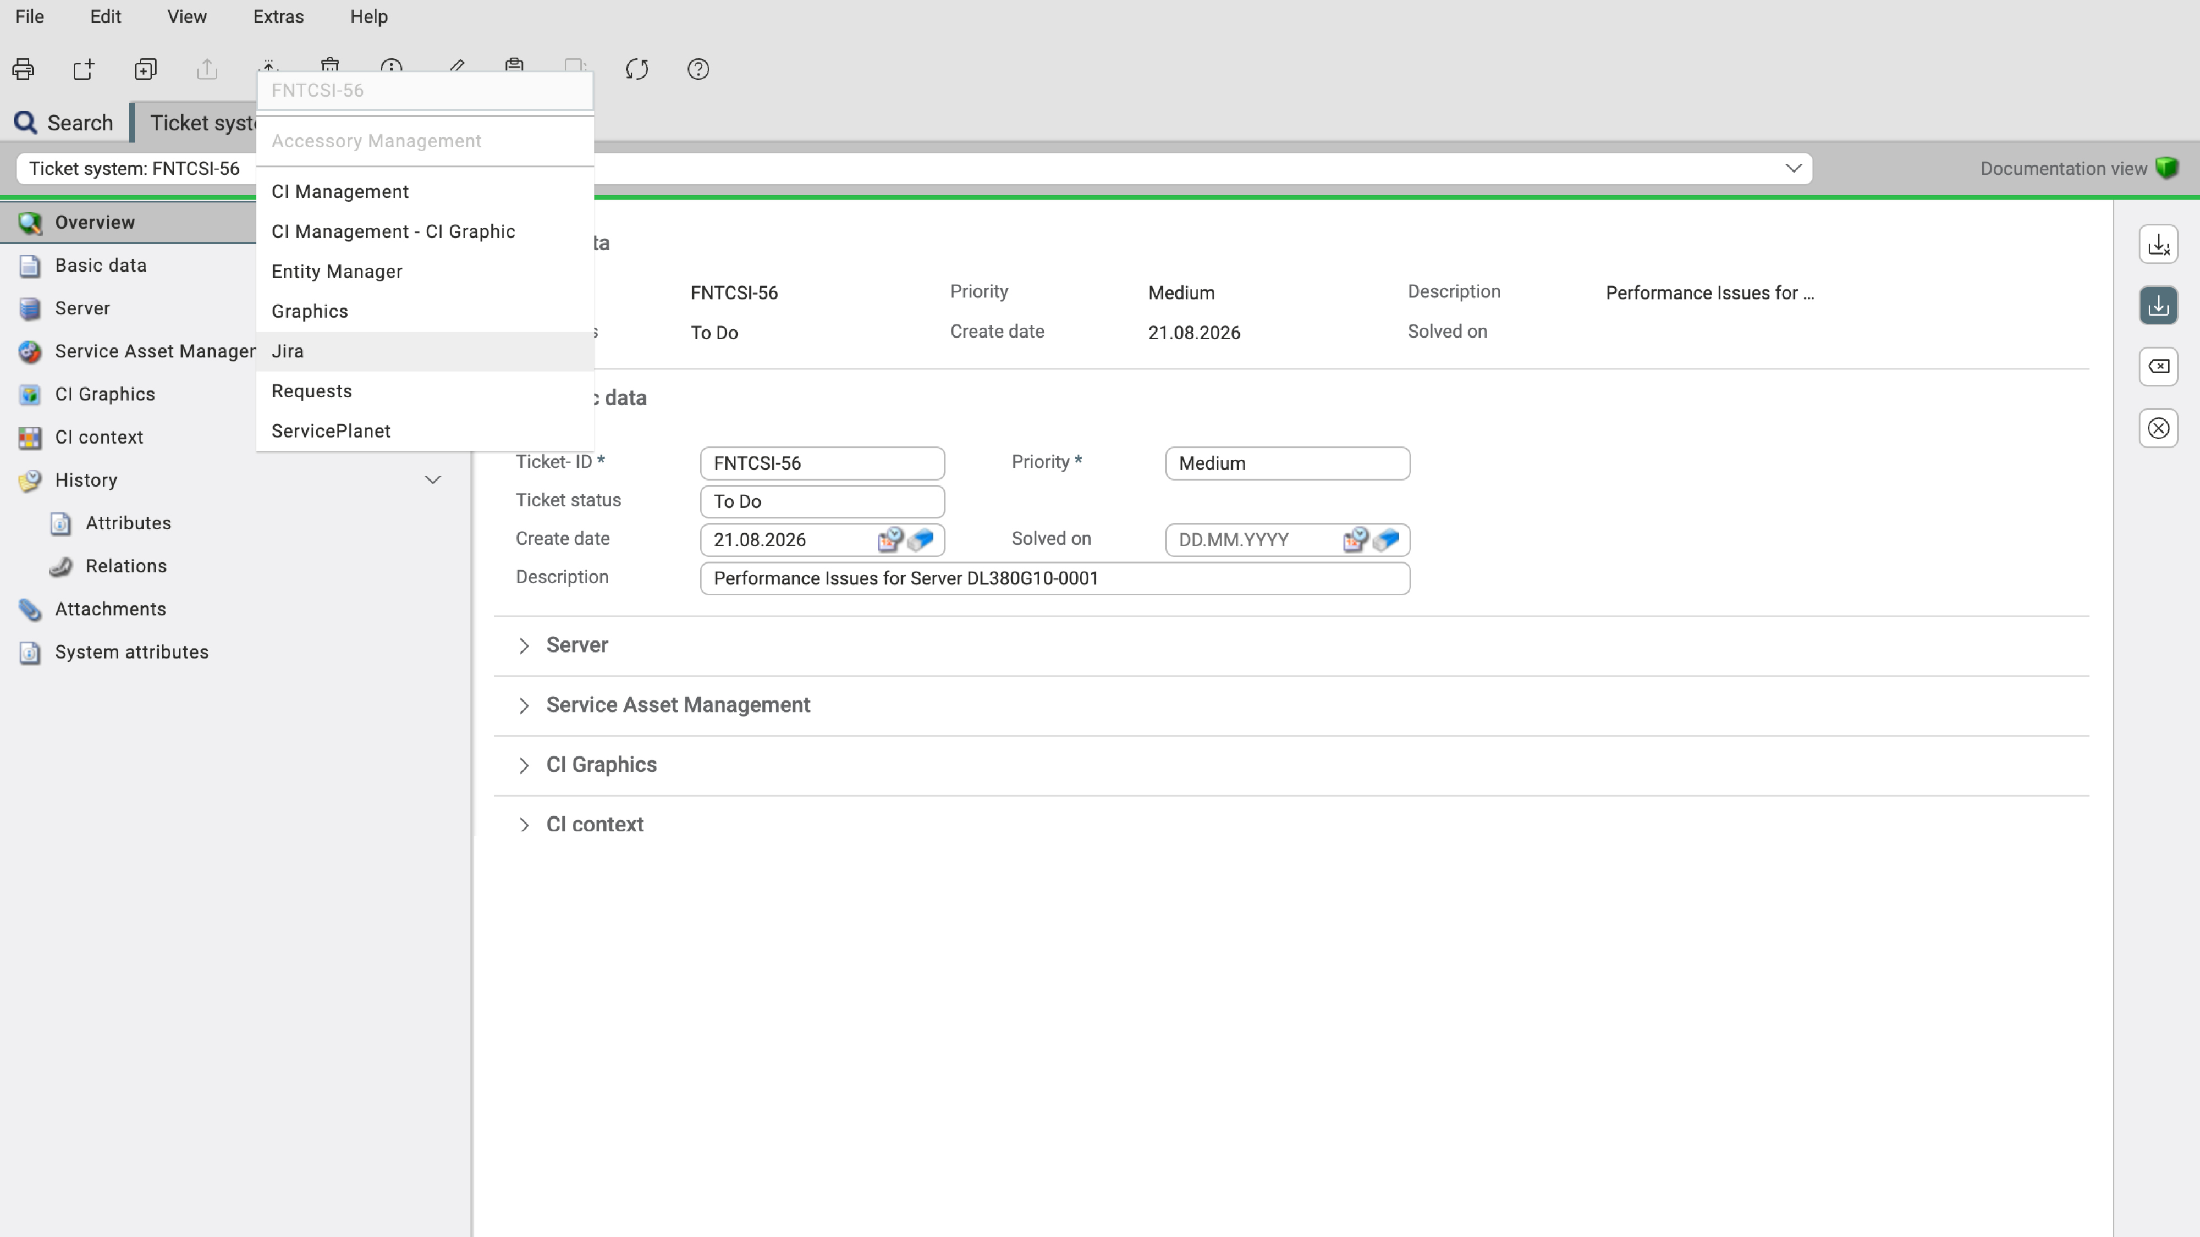The image size is (2200, 1237).
Task: Click the Duplicate object toolbar icon
Action: coord(146,69)
